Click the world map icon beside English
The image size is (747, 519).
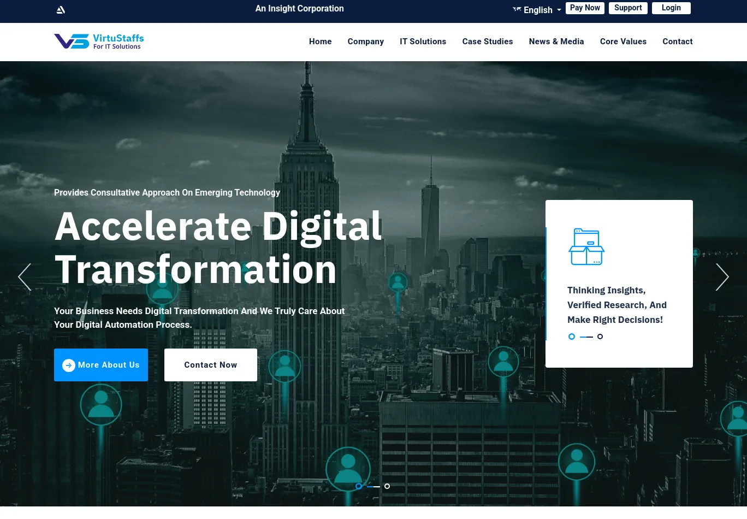pos(517,9)
